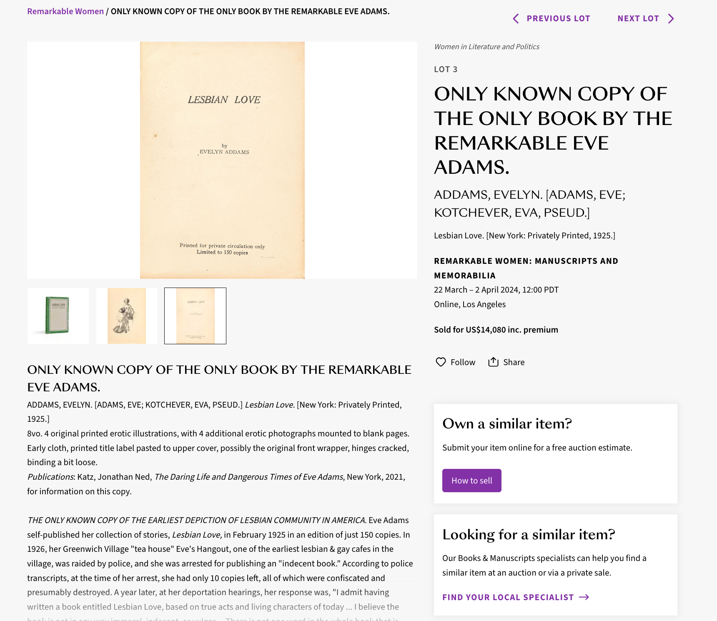Click the How to sell button
This screenshot has height=621, width=717.
click(x=472, y=481)
